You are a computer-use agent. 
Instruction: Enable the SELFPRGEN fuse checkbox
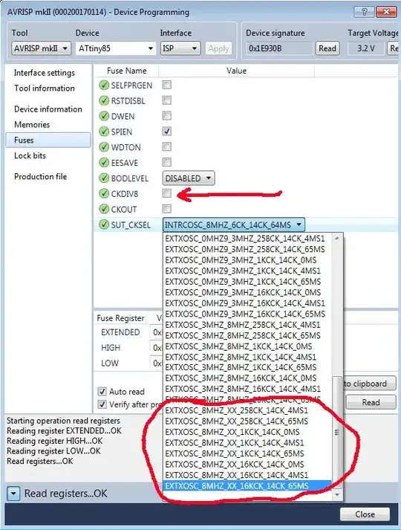pos(167,85)
